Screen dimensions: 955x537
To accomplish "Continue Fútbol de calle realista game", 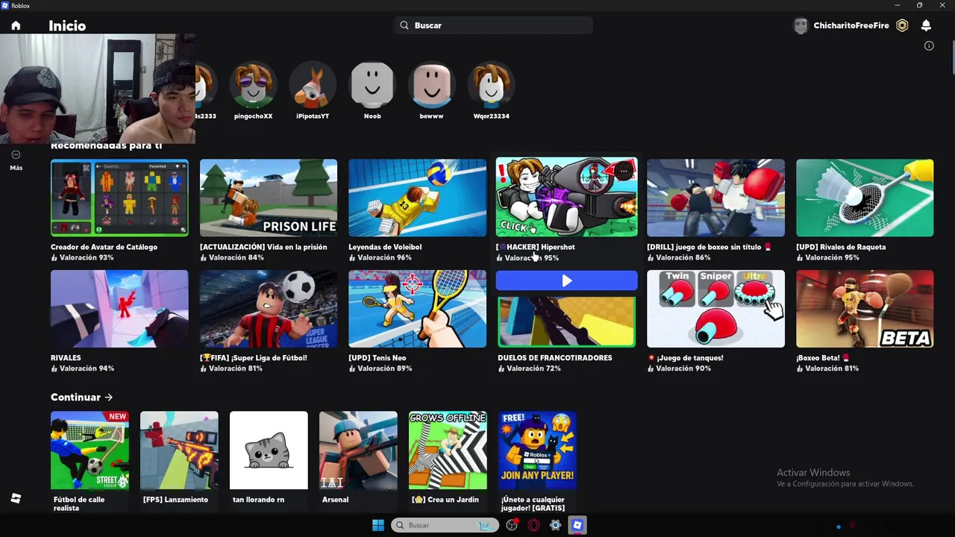I will (90, 450).
